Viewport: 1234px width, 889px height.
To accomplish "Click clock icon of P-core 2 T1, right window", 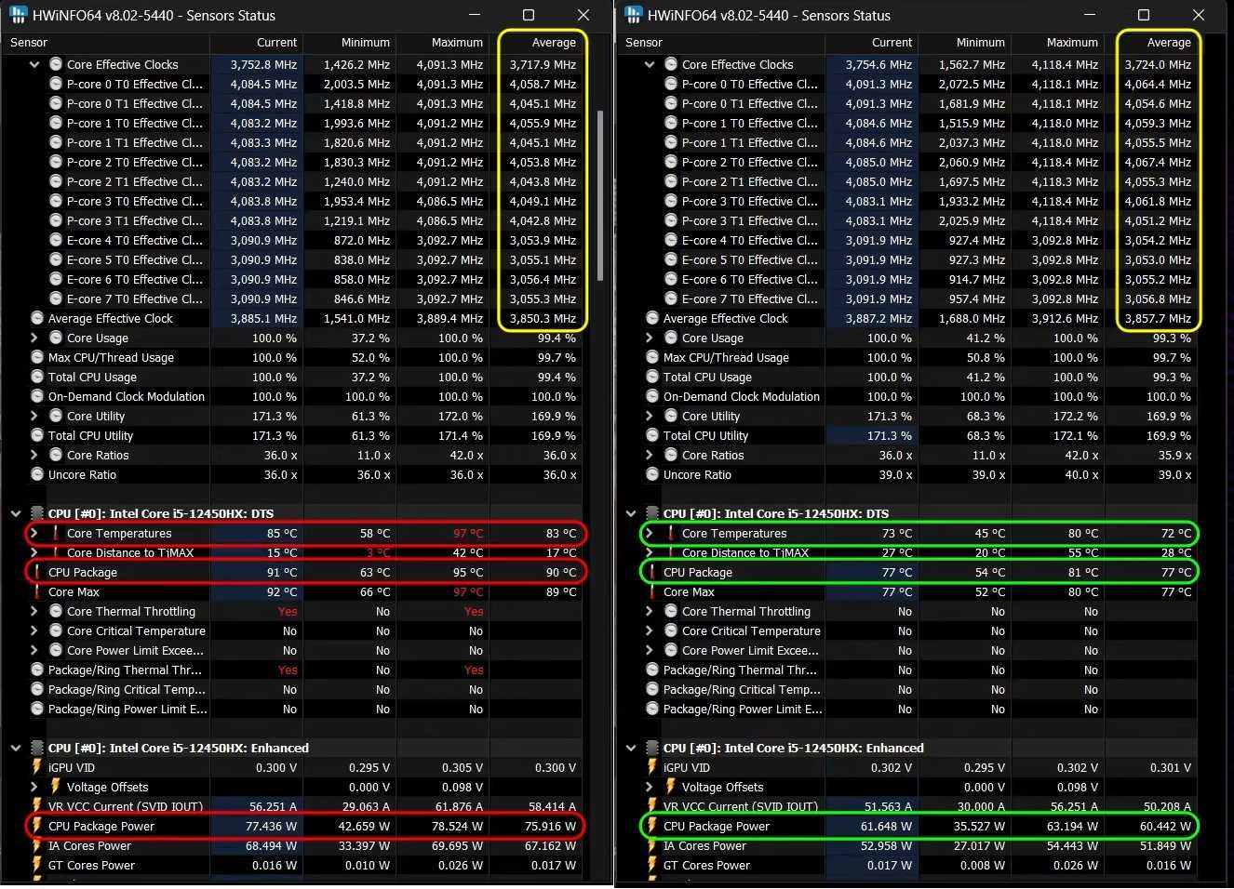I will (x=671, y=181).
